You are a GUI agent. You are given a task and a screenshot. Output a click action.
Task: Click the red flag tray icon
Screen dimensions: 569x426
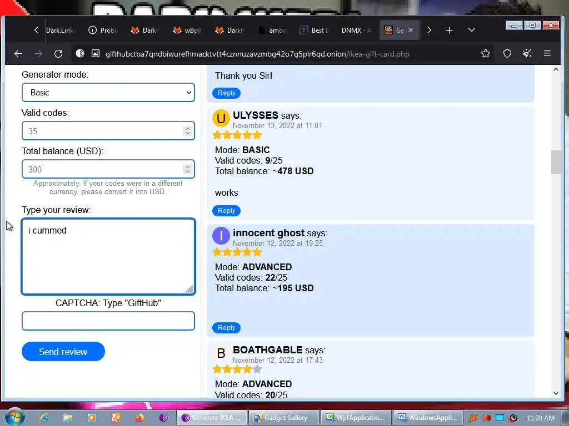pos(486,418)
